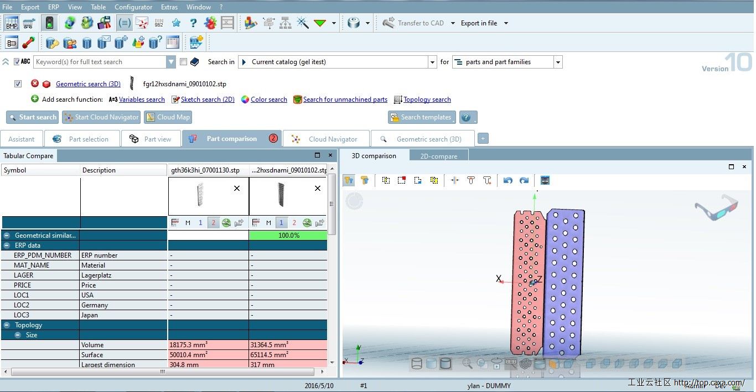The image size is (756, 392).
Task: Click the SAP database icon
Action: (196, 42)
